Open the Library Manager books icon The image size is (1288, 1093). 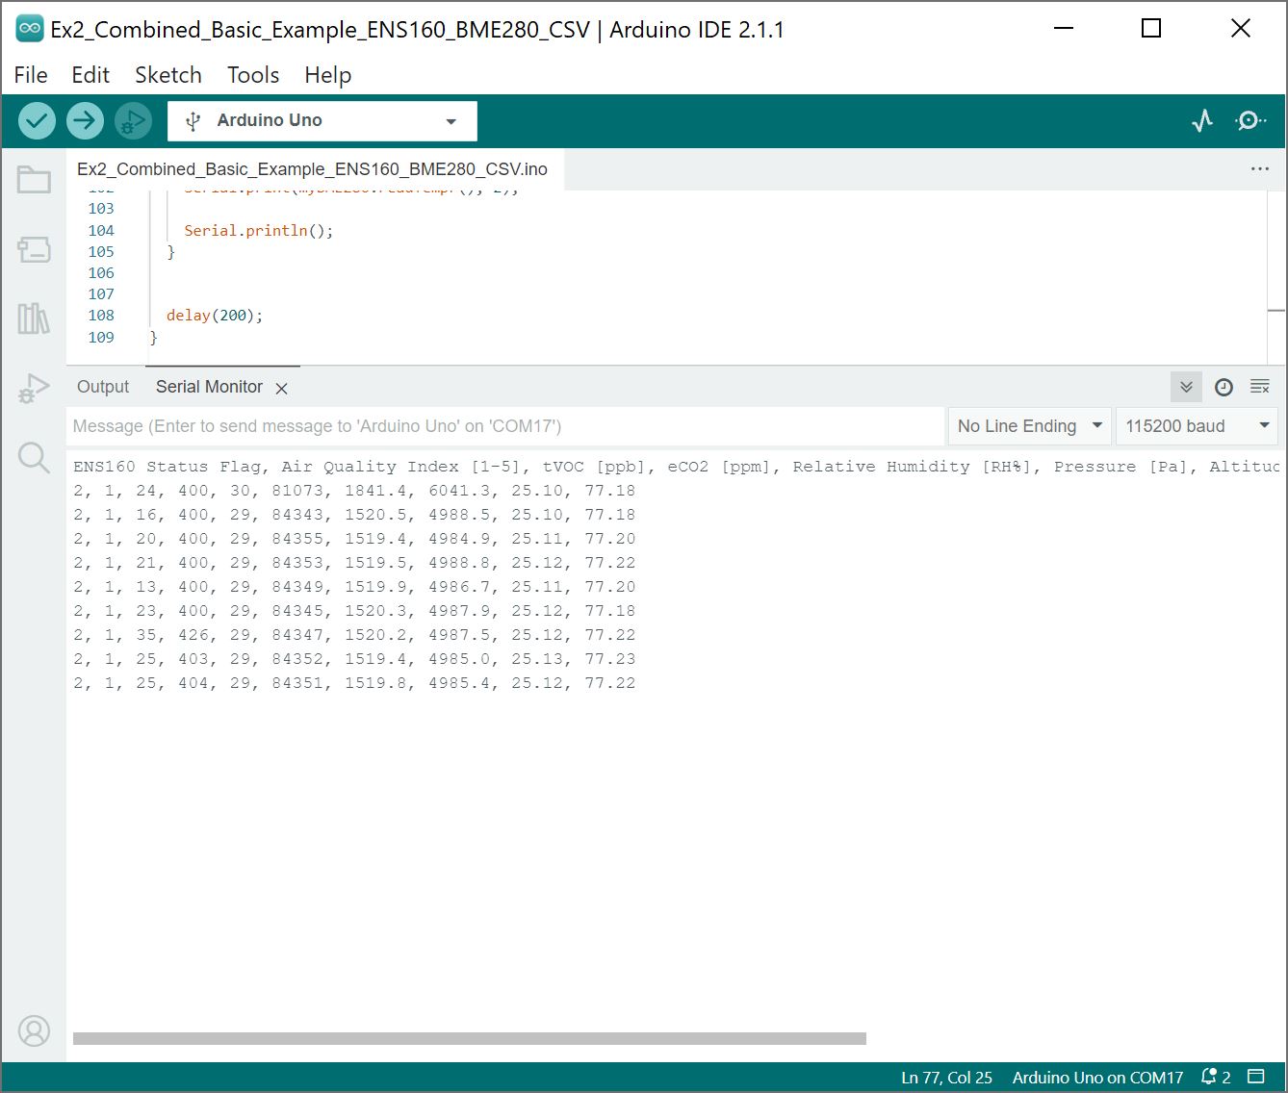point(34,318)
